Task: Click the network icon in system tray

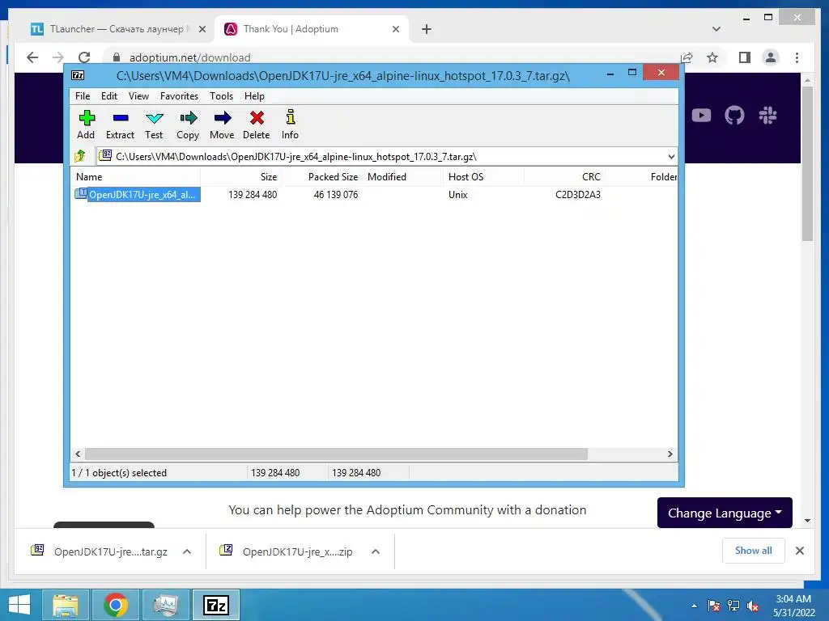Action: tap(733, 606)
